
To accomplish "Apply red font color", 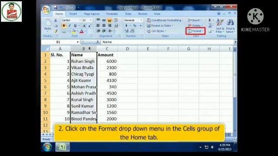I will coord(81,31).
